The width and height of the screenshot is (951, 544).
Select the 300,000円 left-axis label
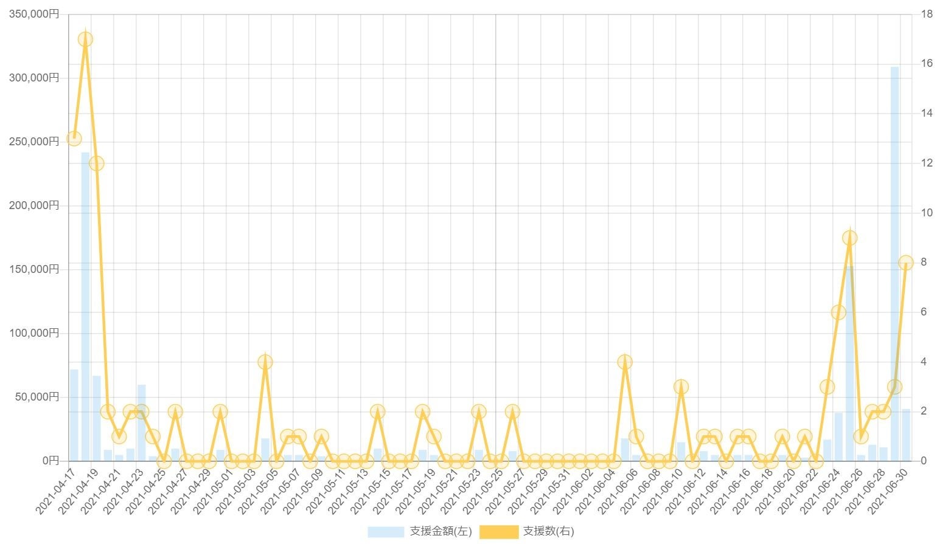34,78
